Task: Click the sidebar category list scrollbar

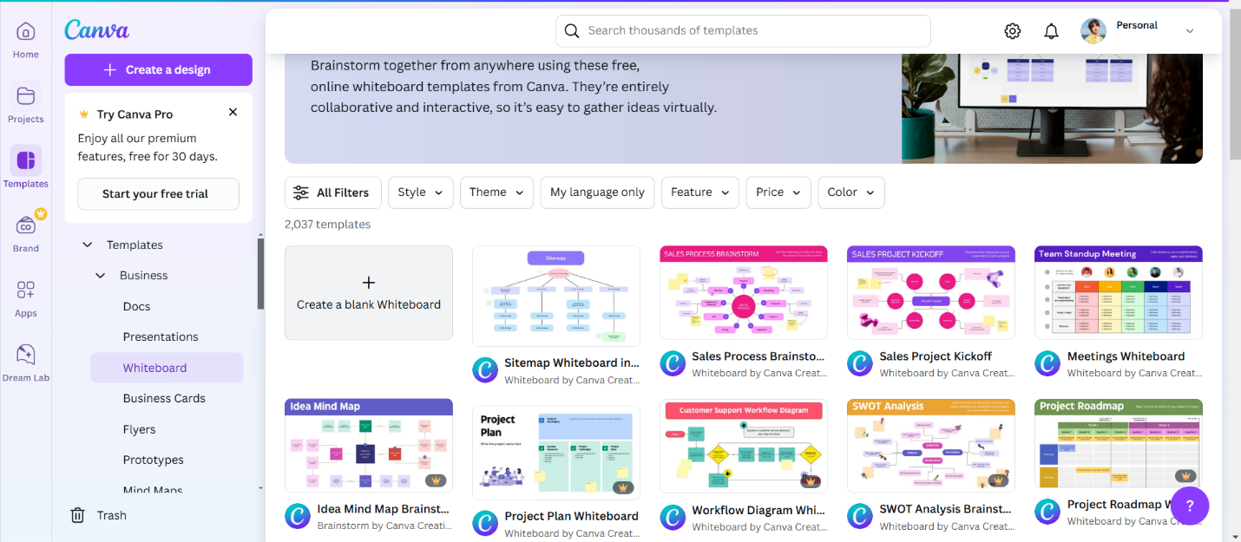Action: 260,273
